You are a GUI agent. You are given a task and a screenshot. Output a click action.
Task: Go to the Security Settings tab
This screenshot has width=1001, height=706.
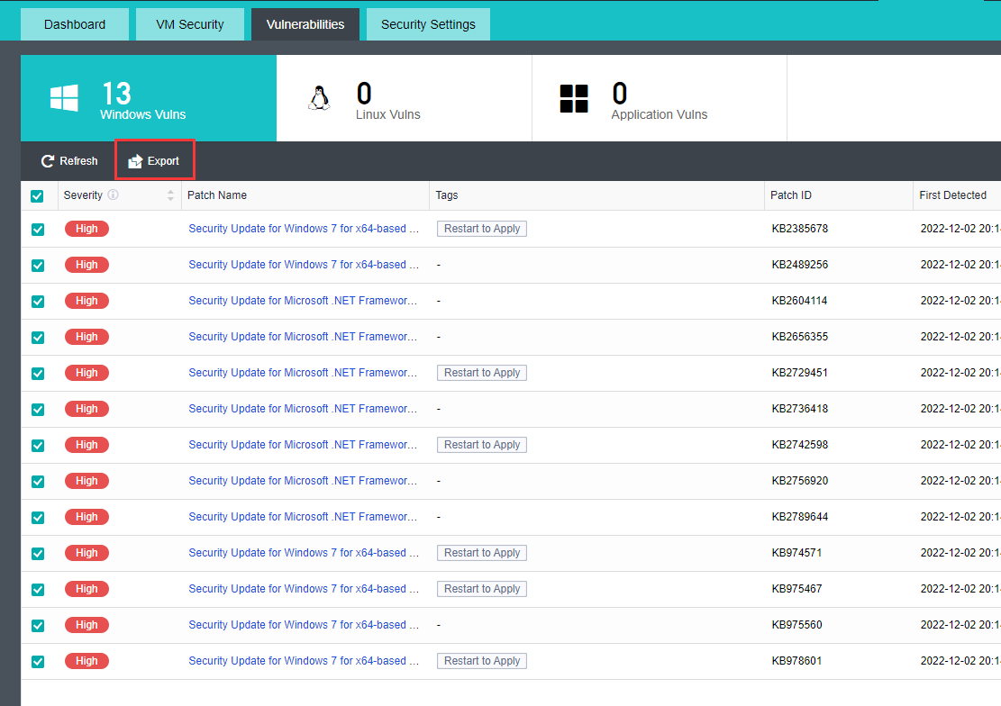click(x=428, y=24)
